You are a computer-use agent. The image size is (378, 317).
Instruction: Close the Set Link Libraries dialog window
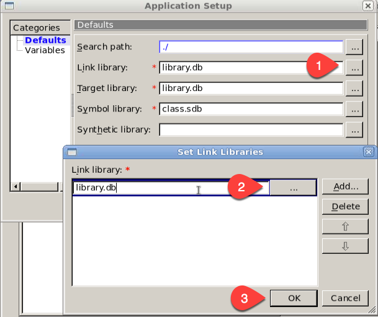pyautogui.click(x=368, y=152)
